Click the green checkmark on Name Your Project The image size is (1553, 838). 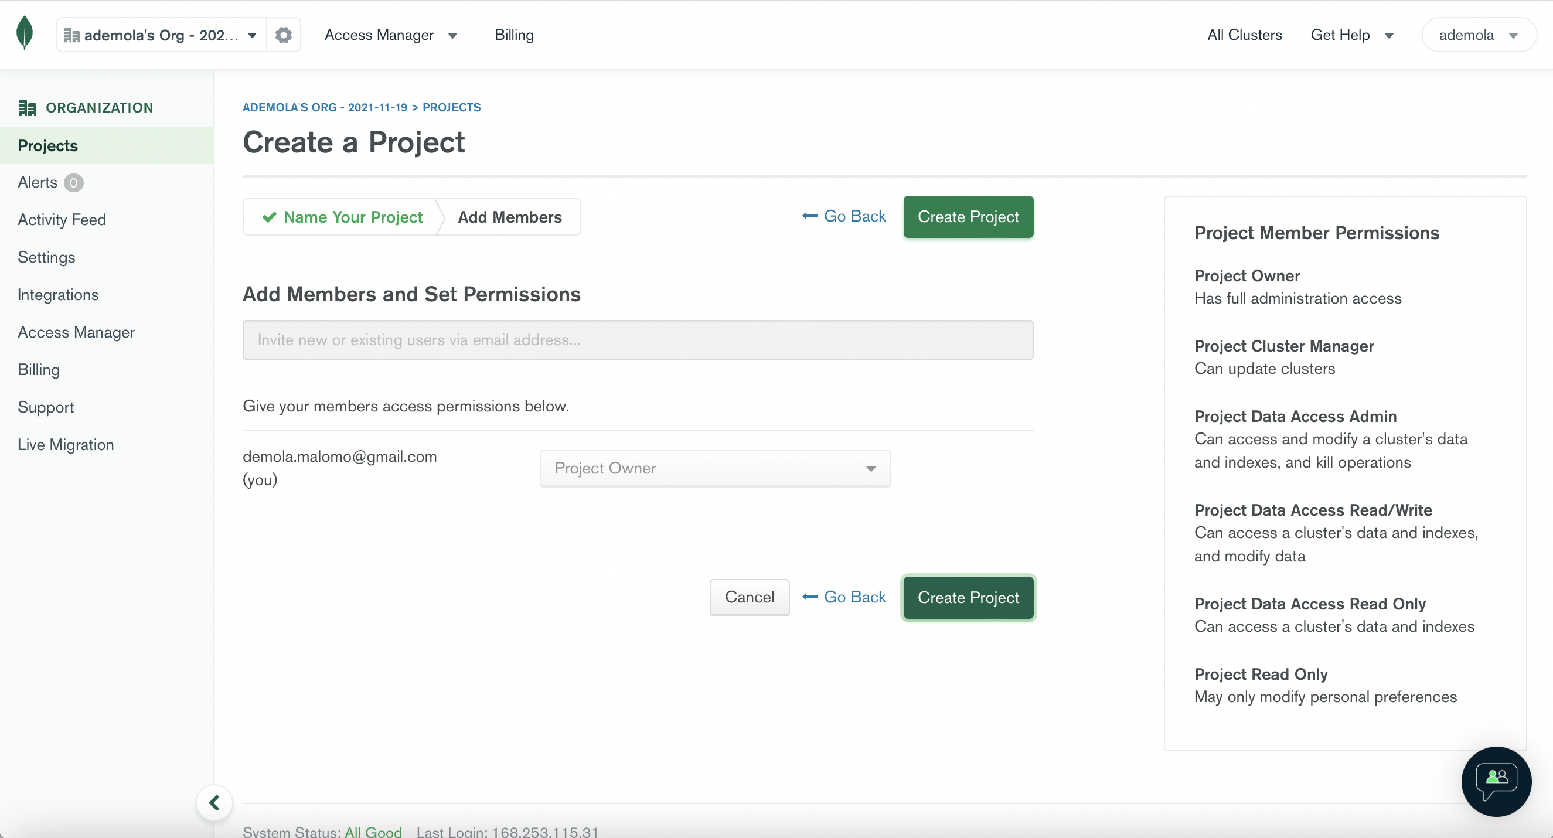[x=269, y=217]
